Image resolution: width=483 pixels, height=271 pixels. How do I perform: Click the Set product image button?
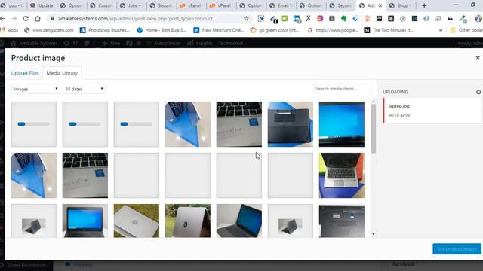tap(457, 249)
